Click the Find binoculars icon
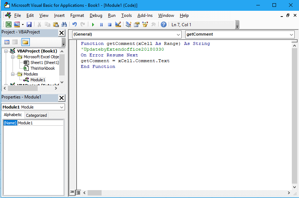The height and width of the screenshot is (198, 299). click(64, 24)
